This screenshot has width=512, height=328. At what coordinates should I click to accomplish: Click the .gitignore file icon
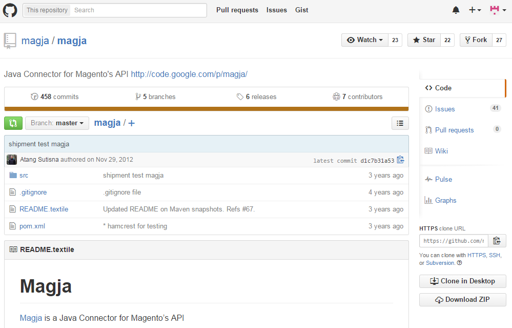pos(12,192)
